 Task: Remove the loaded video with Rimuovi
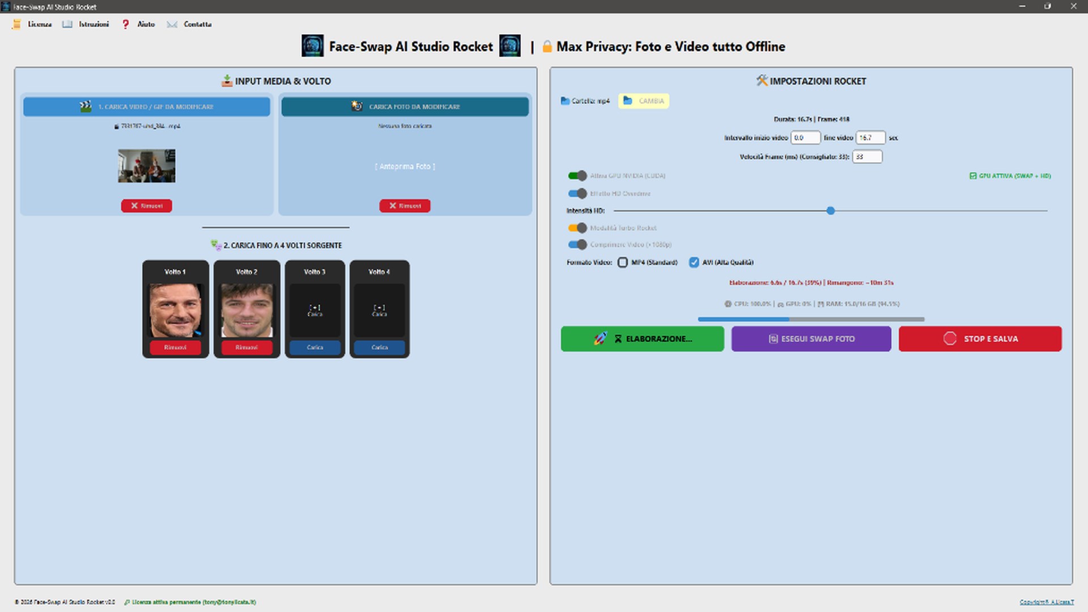147,206
